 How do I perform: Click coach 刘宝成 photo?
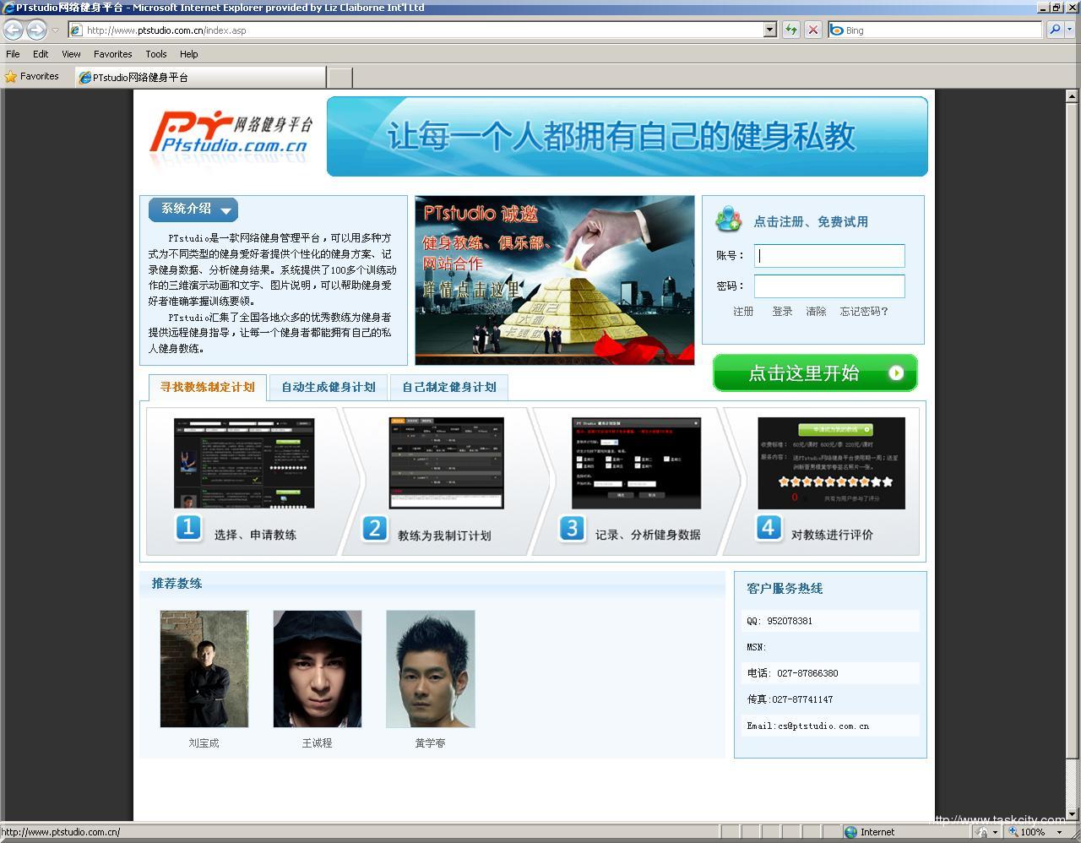(x=204, y=669)
